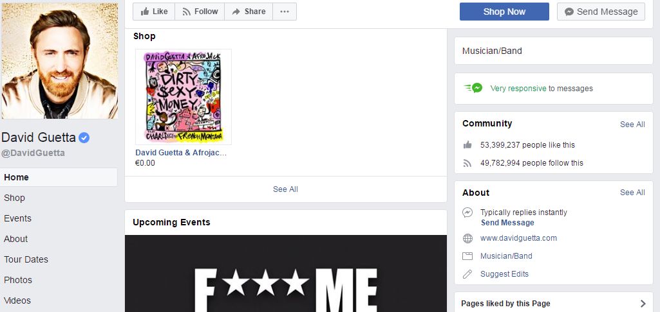Click the Shop Now button
660x312 pixels.
tap(504, 12)
